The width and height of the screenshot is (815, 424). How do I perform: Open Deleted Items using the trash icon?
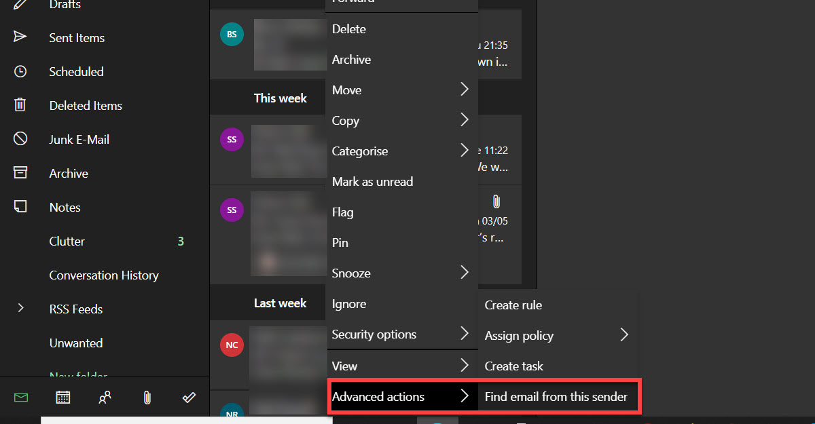tap(21, 105)
